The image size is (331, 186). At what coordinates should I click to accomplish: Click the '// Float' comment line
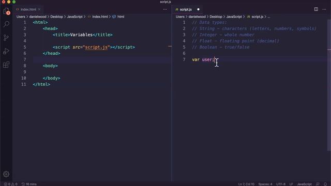(x=236, y=41)
